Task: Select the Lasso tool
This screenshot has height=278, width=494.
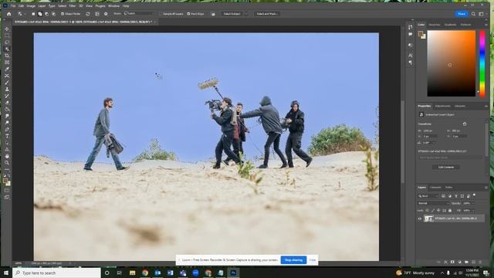Action: (7, 42)
